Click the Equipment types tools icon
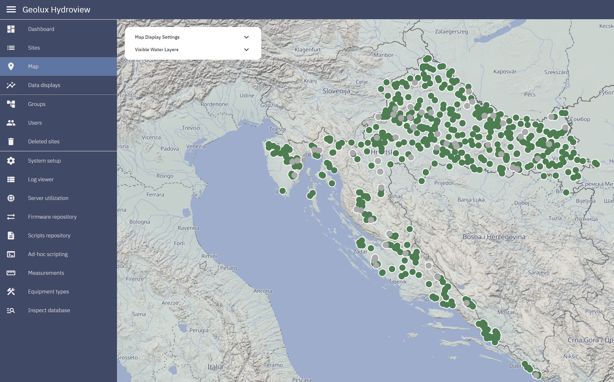 [x=11, y=292]
